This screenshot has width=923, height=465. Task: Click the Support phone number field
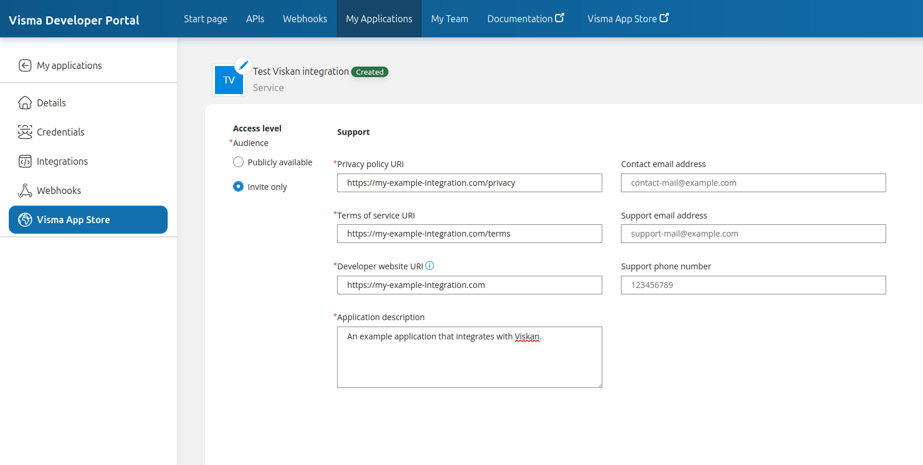pos(753,285)
